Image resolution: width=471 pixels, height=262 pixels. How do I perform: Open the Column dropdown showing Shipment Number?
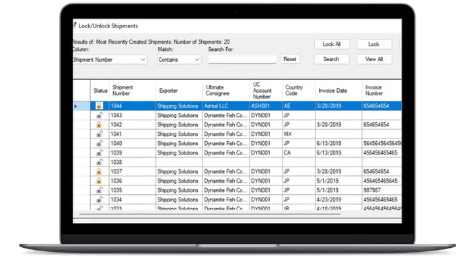[110, 59]
